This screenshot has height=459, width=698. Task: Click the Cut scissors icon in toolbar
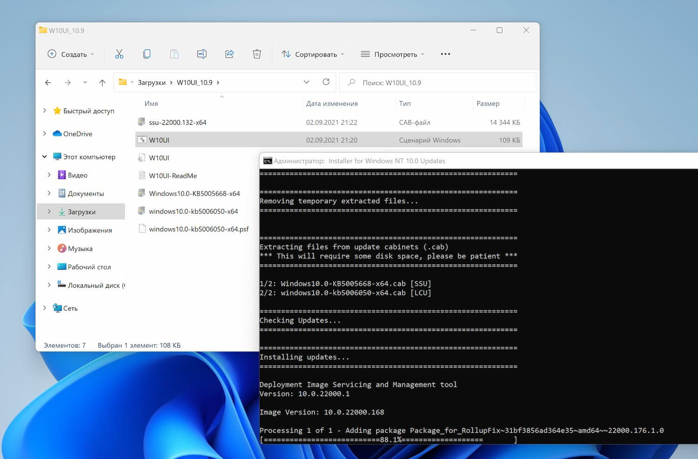pos(119,54)
